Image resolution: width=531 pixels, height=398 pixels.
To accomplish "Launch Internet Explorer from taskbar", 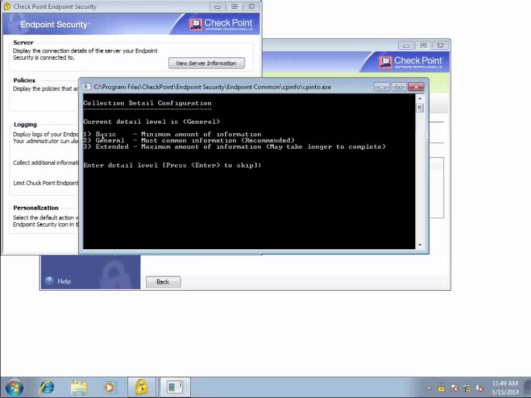I will [46, 387].
